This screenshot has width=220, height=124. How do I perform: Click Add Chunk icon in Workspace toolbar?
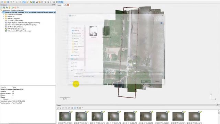[1, 8]
